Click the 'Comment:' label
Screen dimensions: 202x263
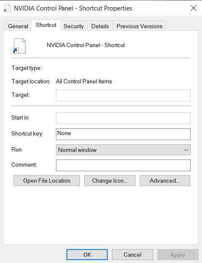[x=24, y=165]
